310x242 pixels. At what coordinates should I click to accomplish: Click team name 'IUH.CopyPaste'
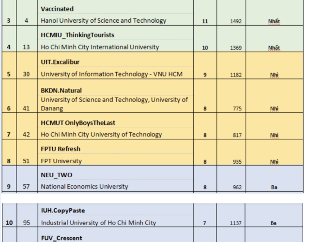(x=63, y=211)
